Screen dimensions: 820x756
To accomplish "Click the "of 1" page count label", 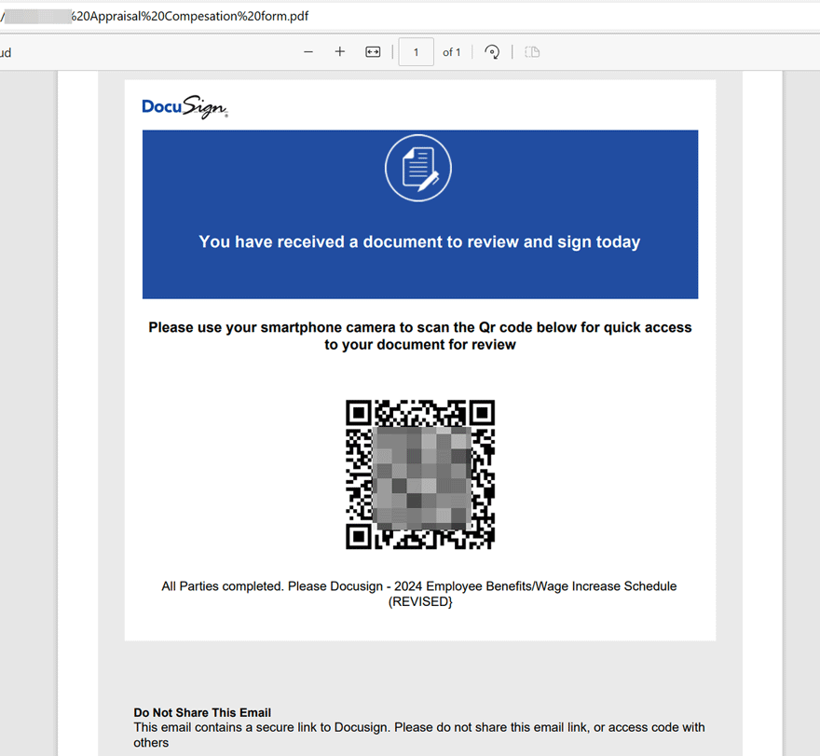I will [x=451, y=52].
